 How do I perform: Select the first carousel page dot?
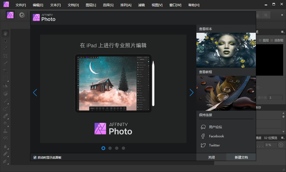[x=103, y=148]
